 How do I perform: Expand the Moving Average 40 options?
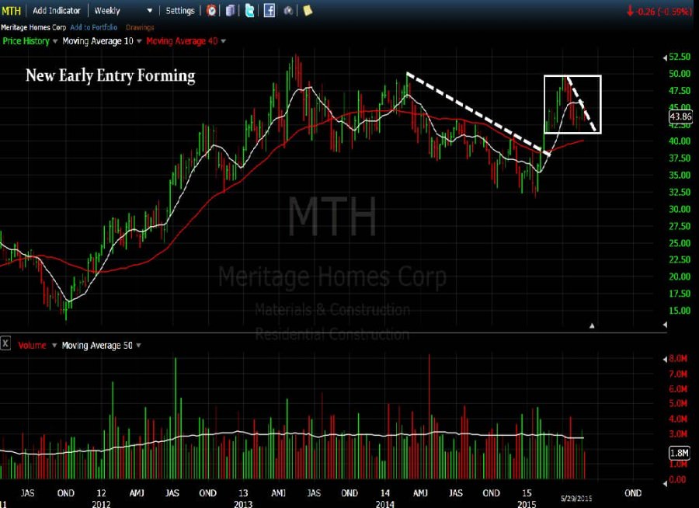[x=224, y=41]
